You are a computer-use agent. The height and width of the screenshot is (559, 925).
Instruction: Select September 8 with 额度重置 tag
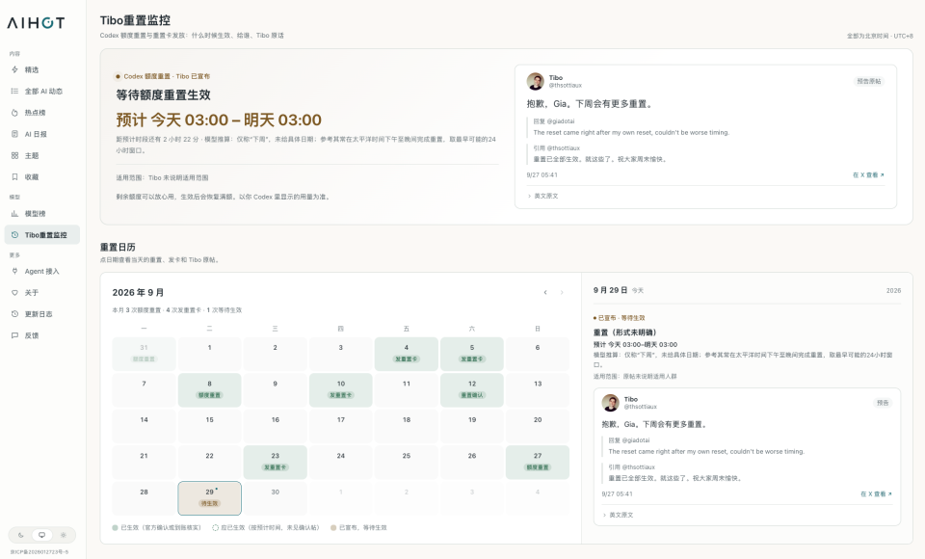[x=209, y=390]
